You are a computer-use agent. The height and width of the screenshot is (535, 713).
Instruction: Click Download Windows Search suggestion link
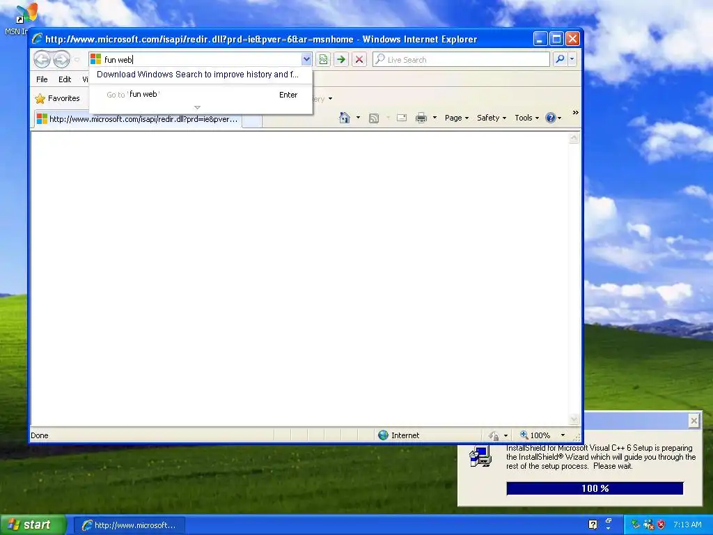197,75
